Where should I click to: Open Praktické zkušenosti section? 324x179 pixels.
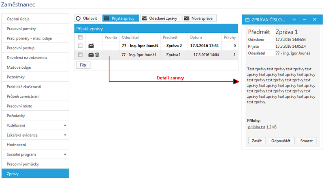coord(35,87)
